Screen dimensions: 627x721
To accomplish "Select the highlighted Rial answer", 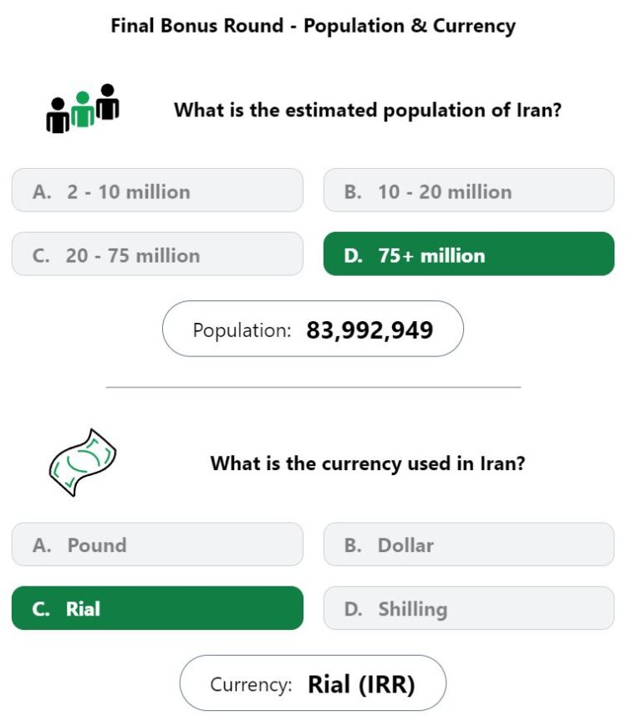I will point(157,608).
